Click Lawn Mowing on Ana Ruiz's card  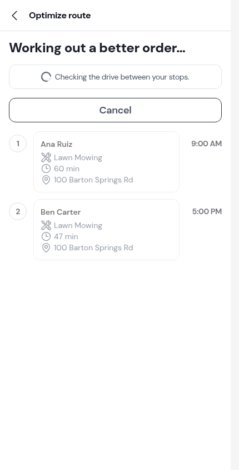(x=78, y=157)
